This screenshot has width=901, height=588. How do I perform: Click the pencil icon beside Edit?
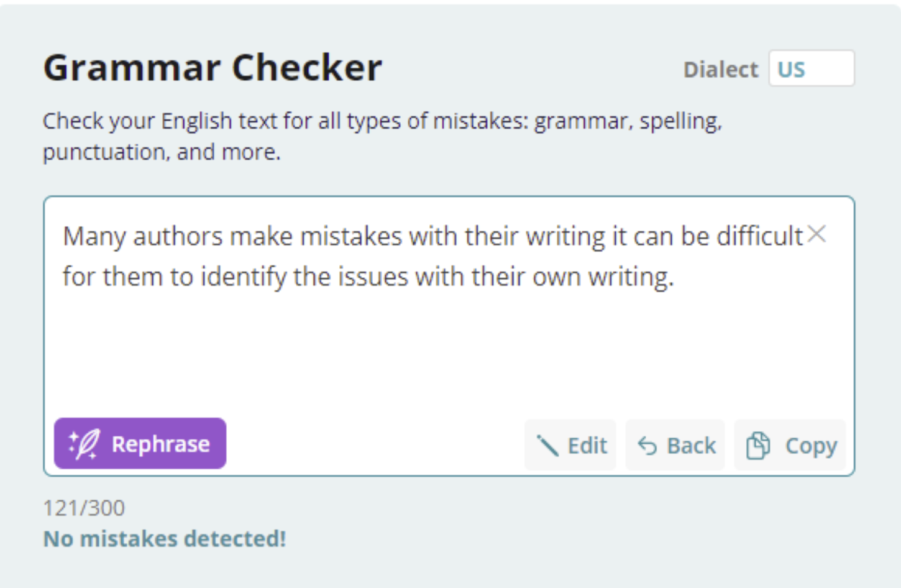point(547,446)
